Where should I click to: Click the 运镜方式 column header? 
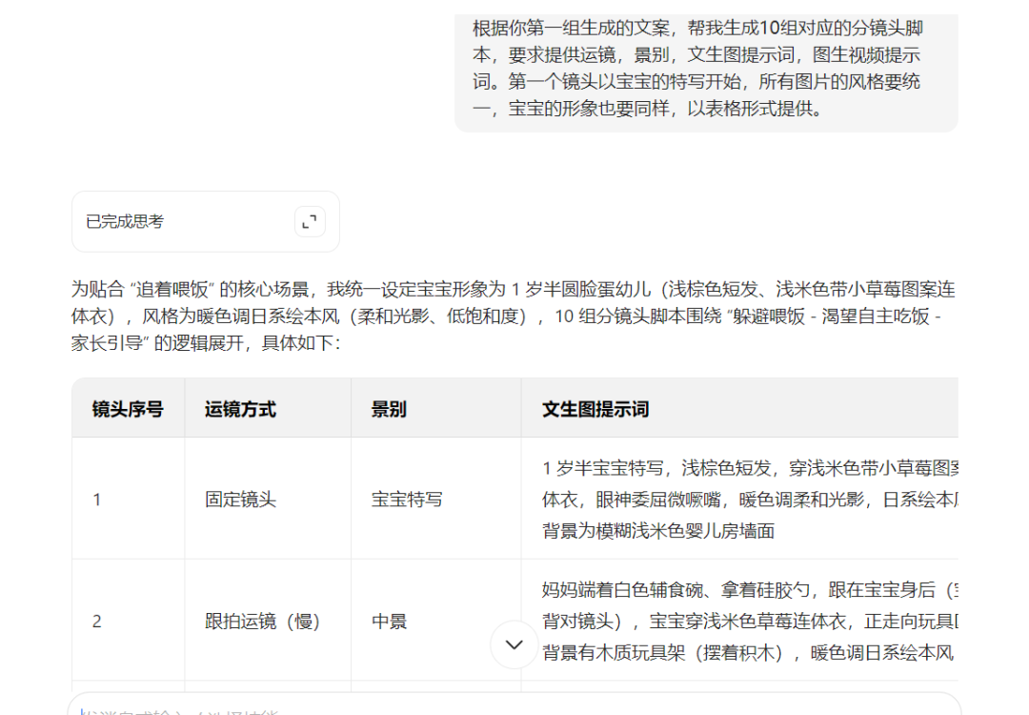point(240,409)
